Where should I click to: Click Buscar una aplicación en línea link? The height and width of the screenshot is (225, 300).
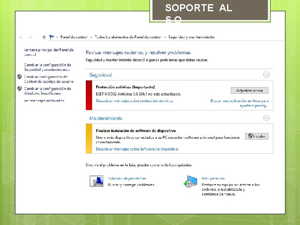(239, 103)
